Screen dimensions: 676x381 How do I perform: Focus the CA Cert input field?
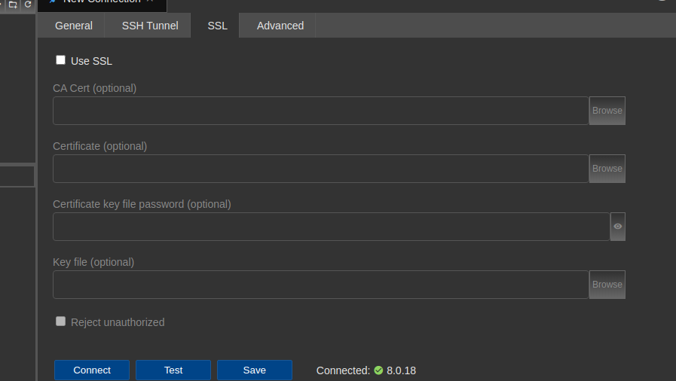(x=320, y=111)
